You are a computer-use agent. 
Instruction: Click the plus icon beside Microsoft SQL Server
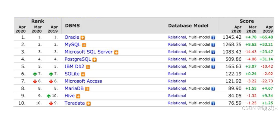click(116, 53)
